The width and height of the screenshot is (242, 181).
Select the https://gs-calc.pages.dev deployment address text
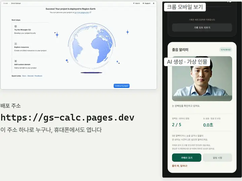click(68, 118)
